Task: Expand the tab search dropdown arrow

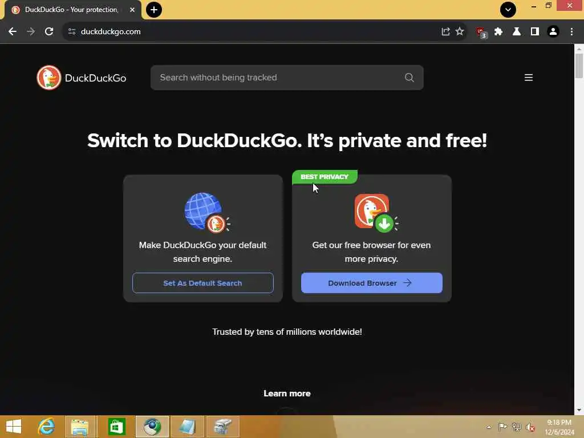Action: pos(508,10)
